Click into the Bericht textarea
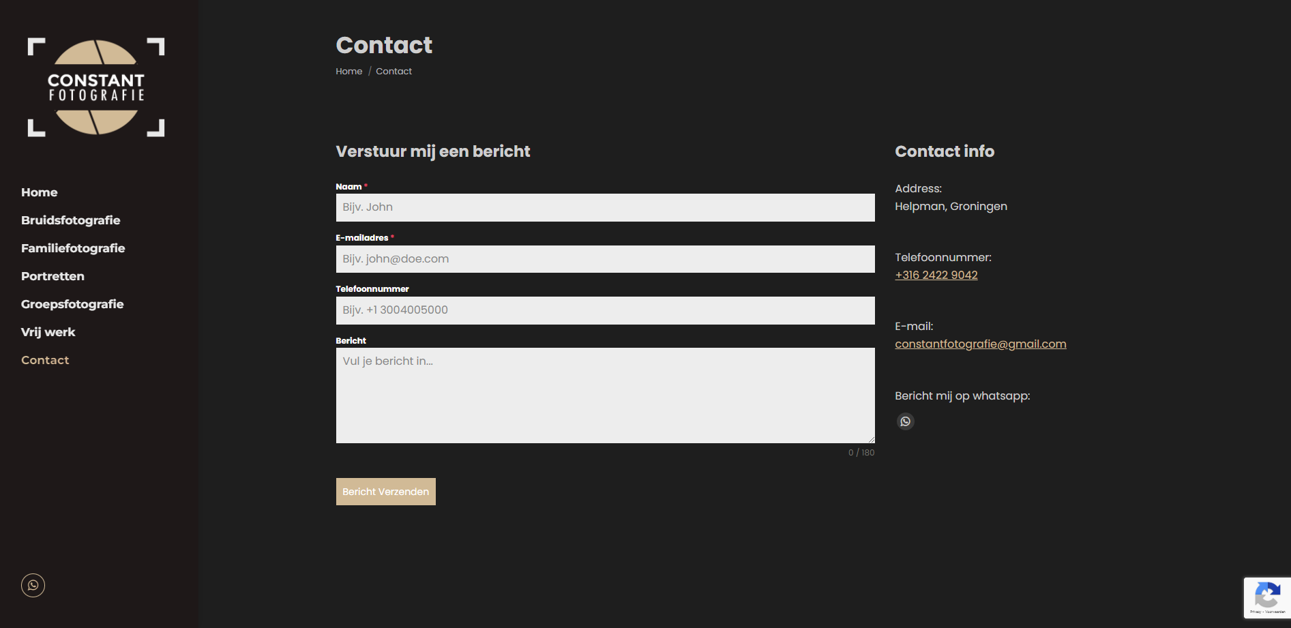 click(x=606, y=395)
